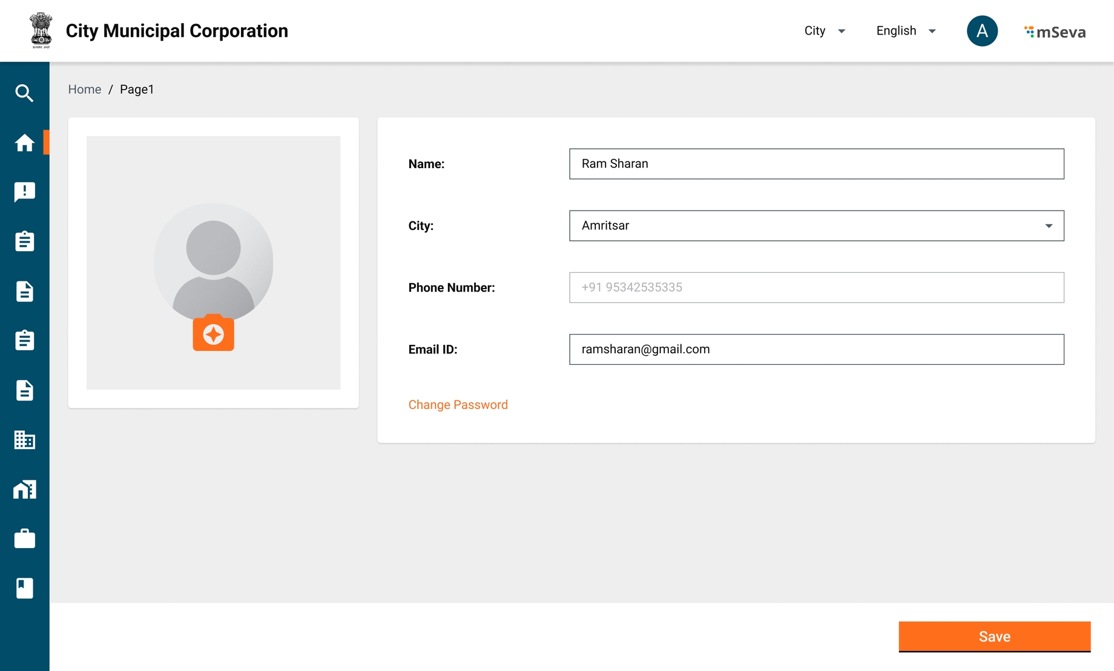The image size is (1114, 671).
Task: Open the briefcase icon in the sidebar
Action: click(24, 538)
